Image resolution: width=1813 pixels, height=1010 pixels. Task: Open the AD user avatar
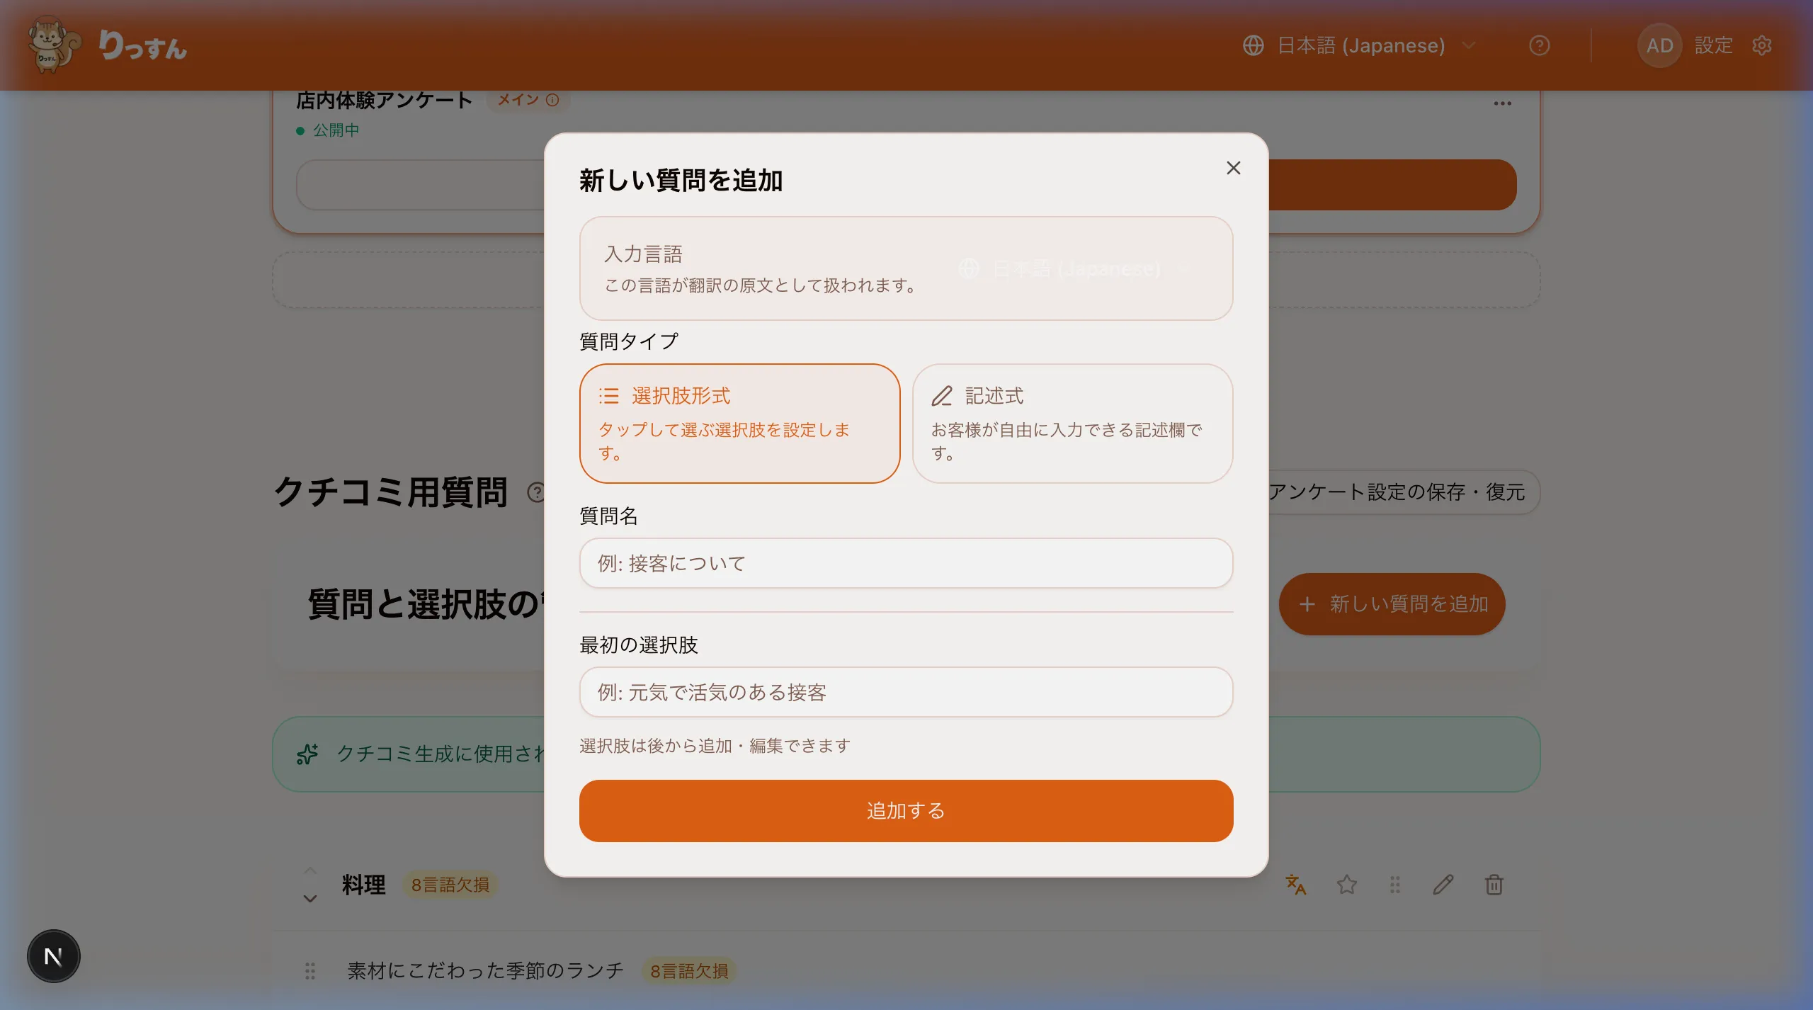pos(1659,45)
